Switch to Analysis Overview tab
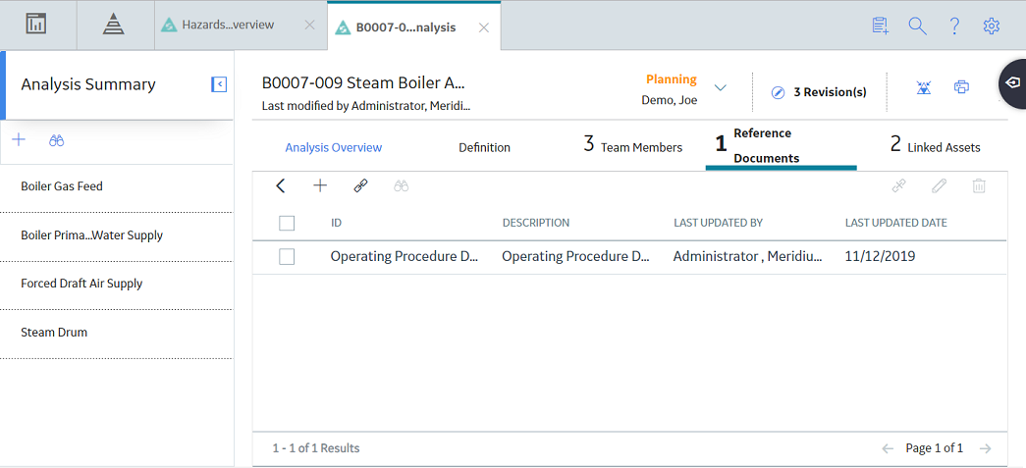 coord(333,148)
